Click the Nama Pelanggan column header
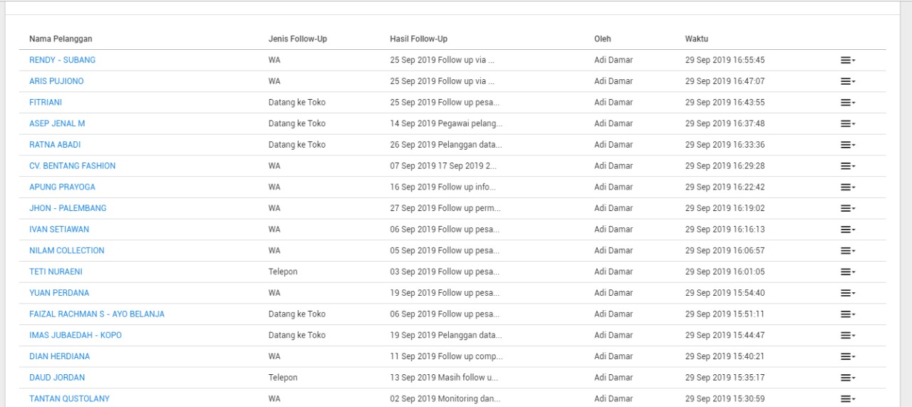This screenshot has height=407, width=912. [x=61, y=38]
